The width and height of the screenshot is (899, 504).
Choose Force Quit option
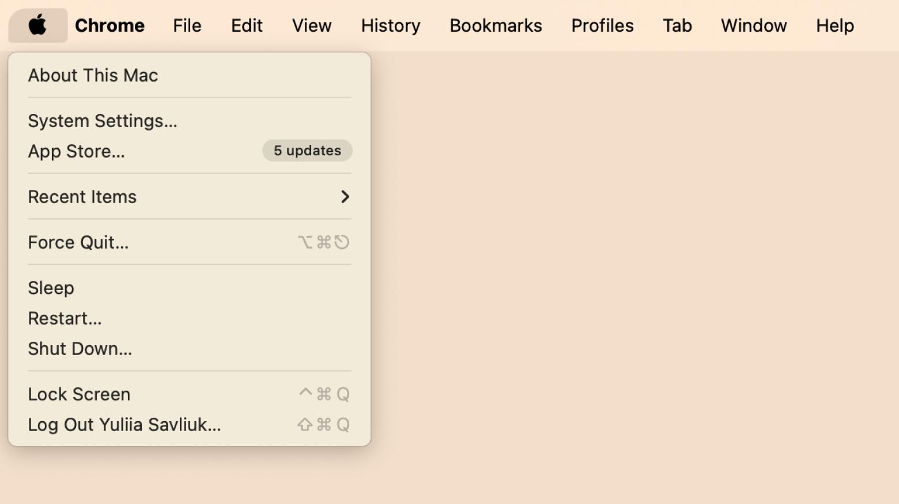point(78,242)
